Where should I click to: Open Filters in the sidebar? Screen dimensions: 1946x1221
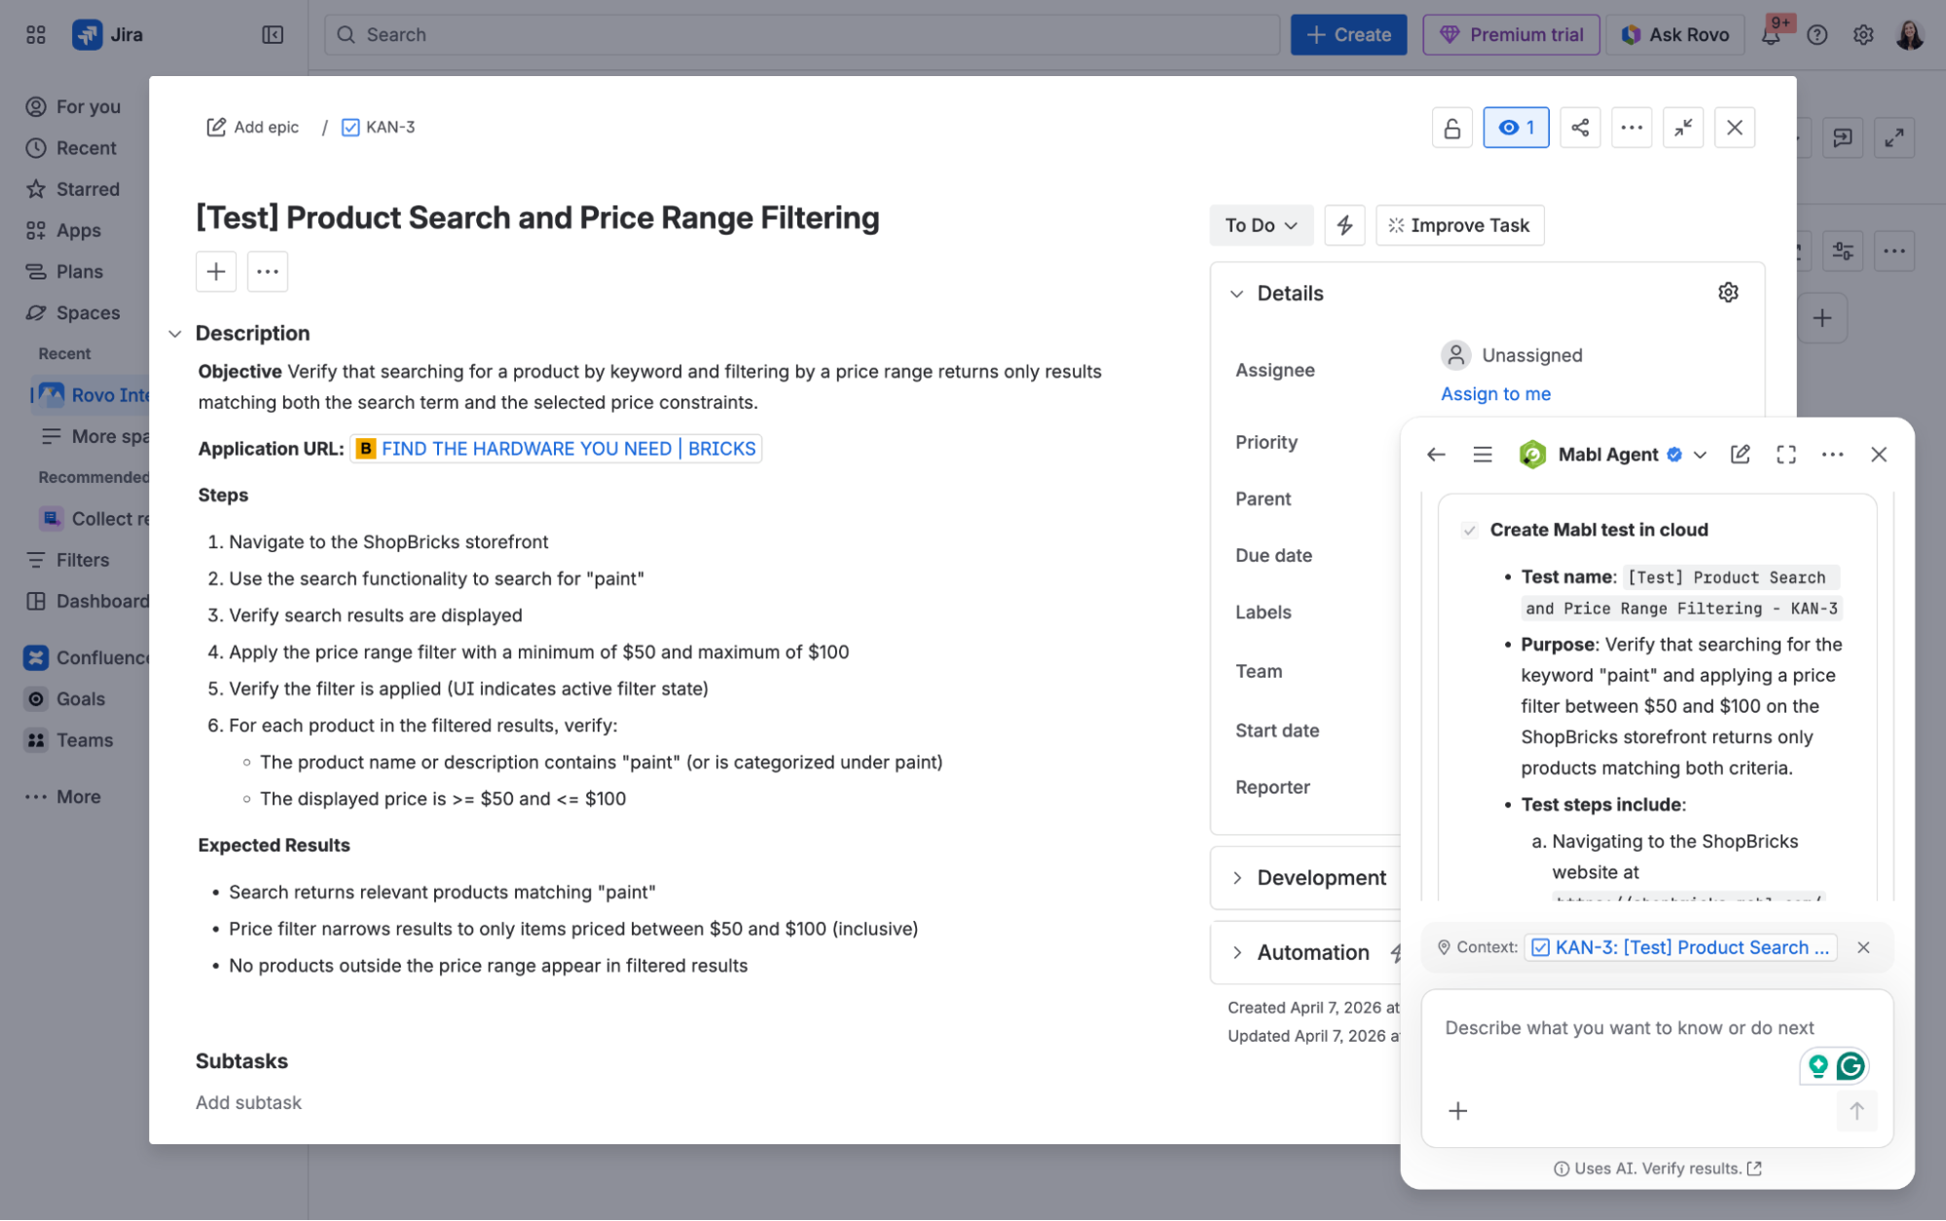(x=82, y=560)
